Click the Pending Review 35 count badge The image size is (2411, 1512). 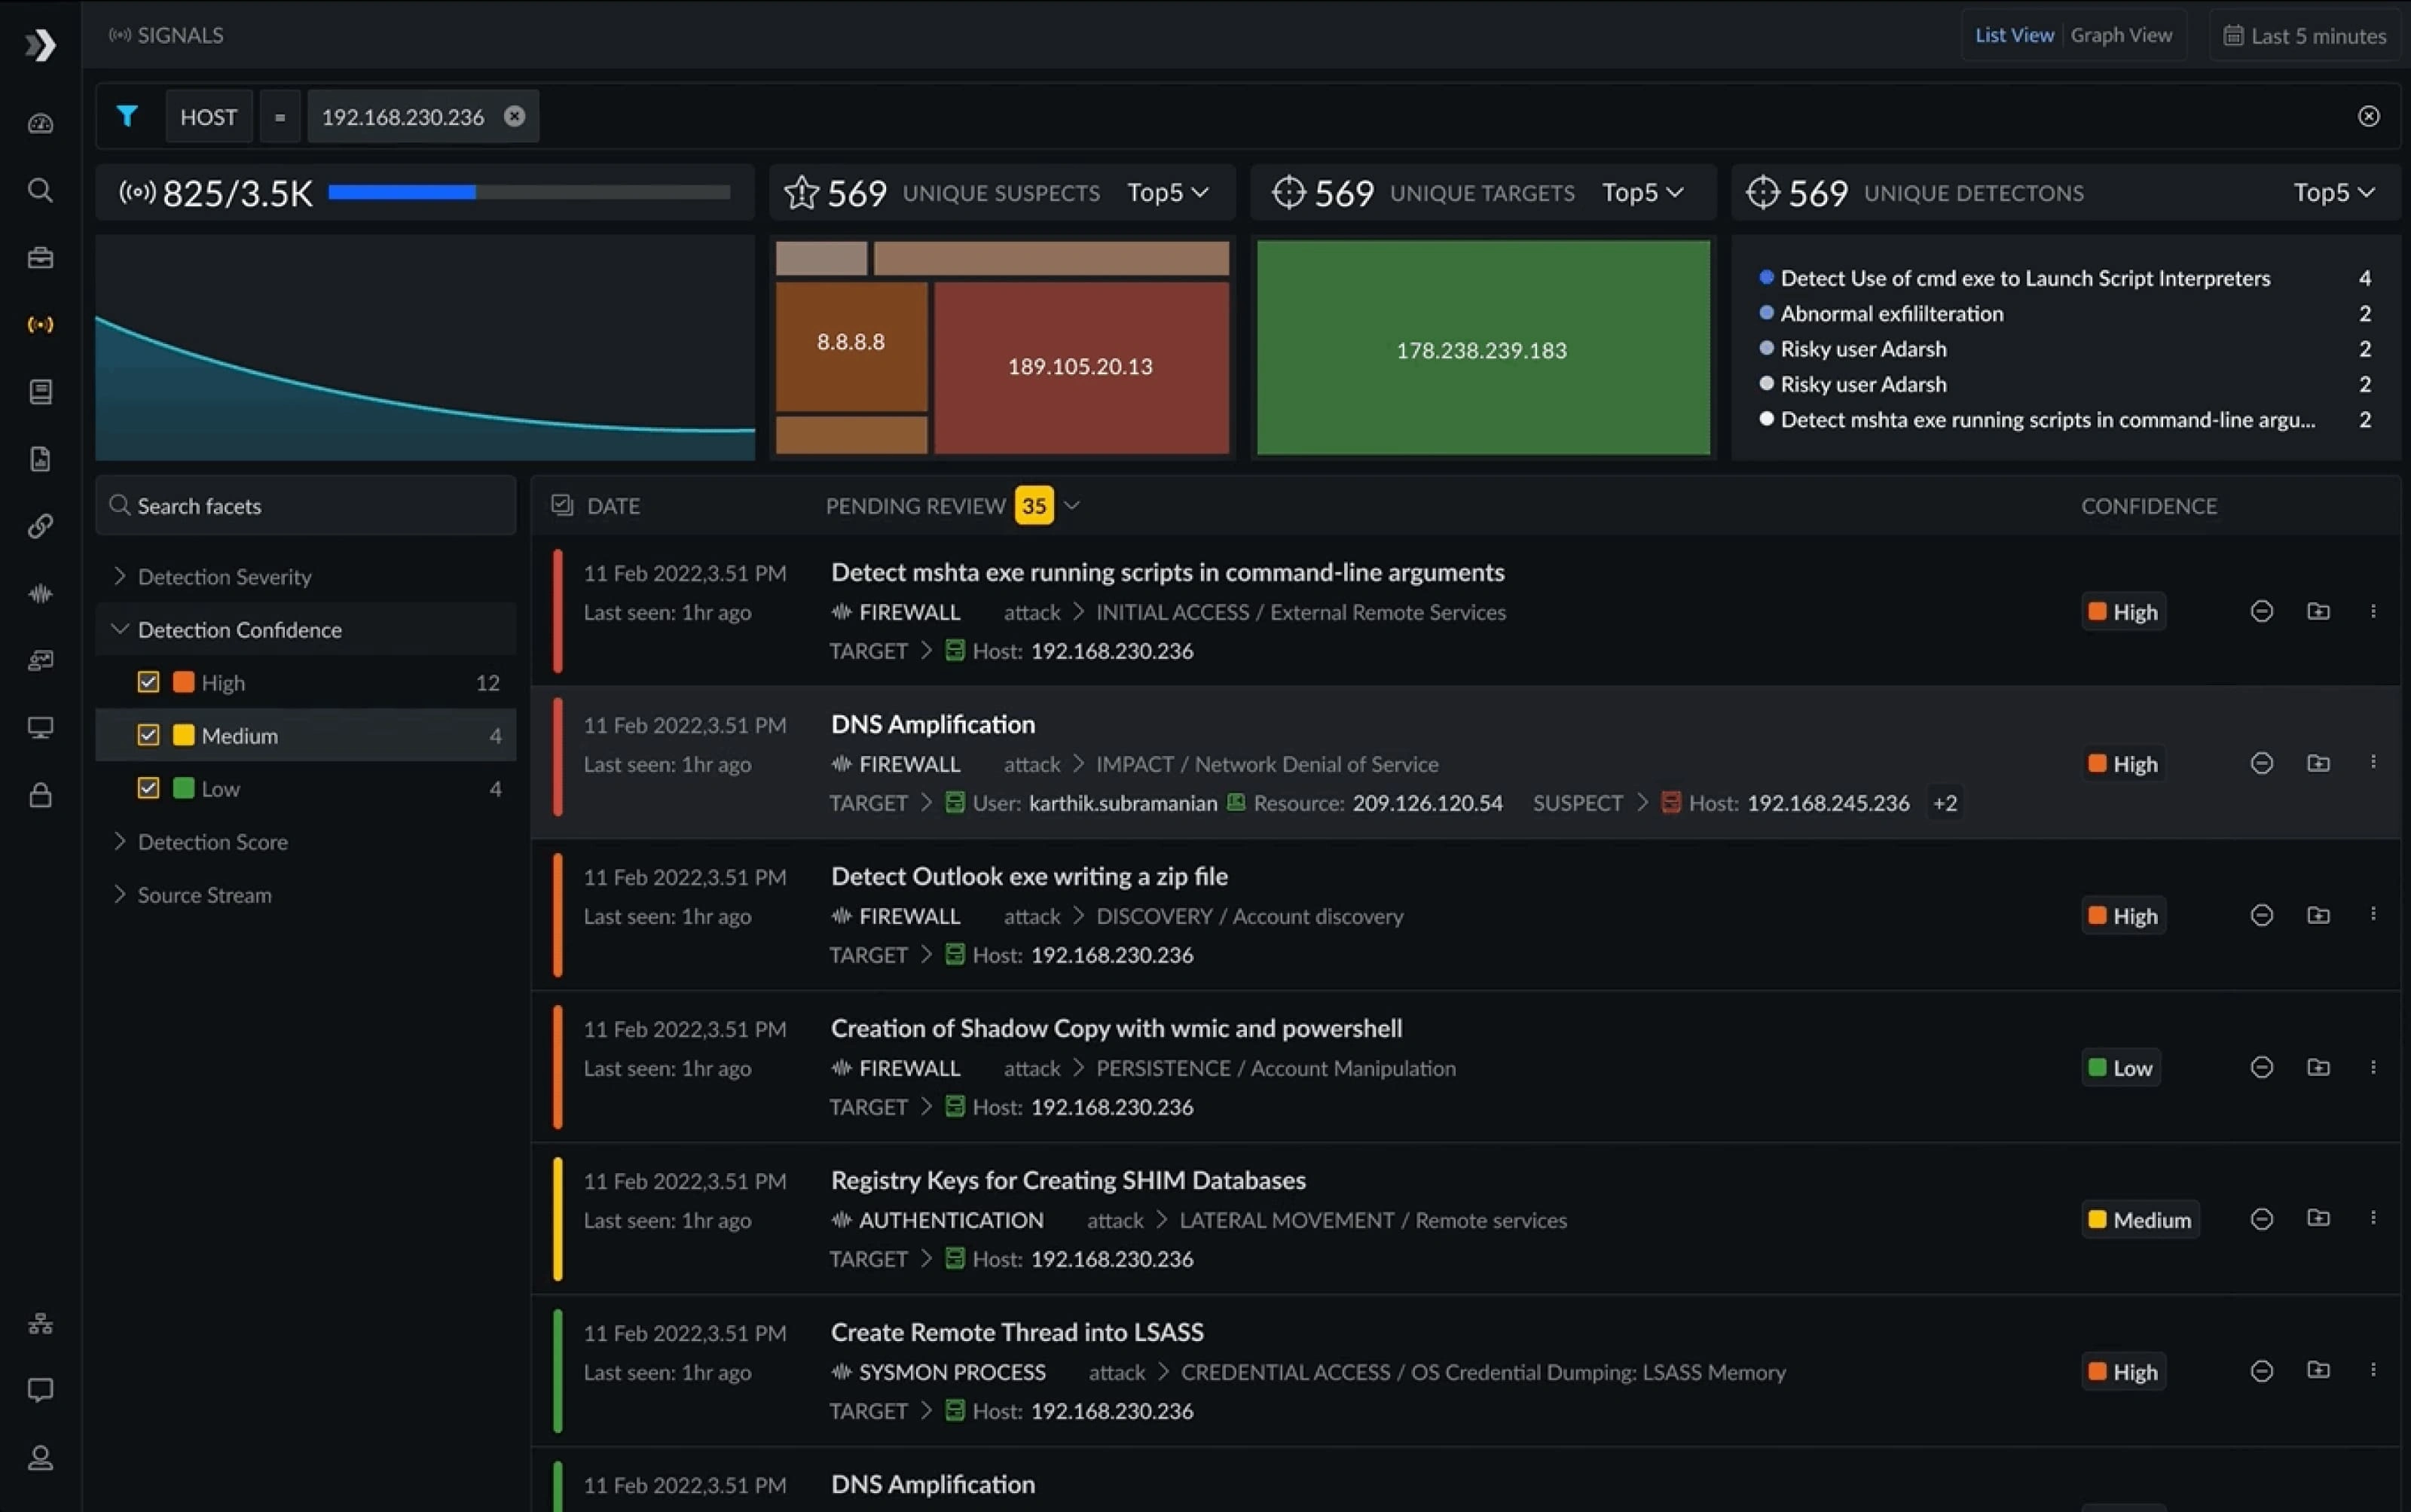coord(1034,505)
